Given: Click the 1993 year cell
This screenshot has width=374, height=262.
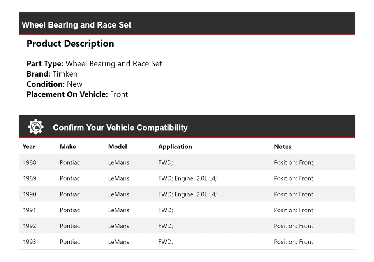Looking at the screenshot, I should (x=29, y=241).
